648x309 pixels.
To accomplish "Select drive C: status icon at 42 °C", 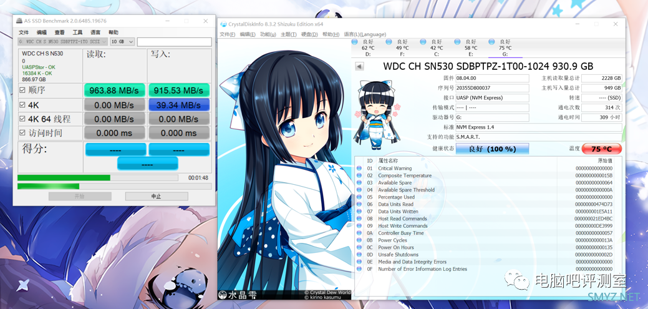I will click(423, 42).
